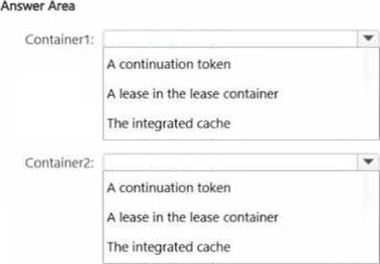Open the Container2 dropdown arrow
Viewport: 380px width, 264px height.
tap(368, 162)
